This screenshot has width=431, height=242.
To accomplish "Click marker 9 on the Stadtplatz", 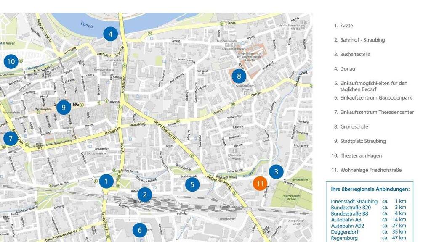I will tap(64, 107).
